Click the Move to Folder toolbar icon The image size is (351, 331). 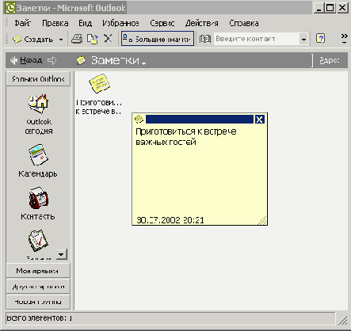pyautogui.click(x=93, y=39)
